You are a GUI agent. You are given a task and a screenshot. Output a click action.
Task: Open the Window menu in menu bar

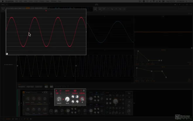point(54,1)
